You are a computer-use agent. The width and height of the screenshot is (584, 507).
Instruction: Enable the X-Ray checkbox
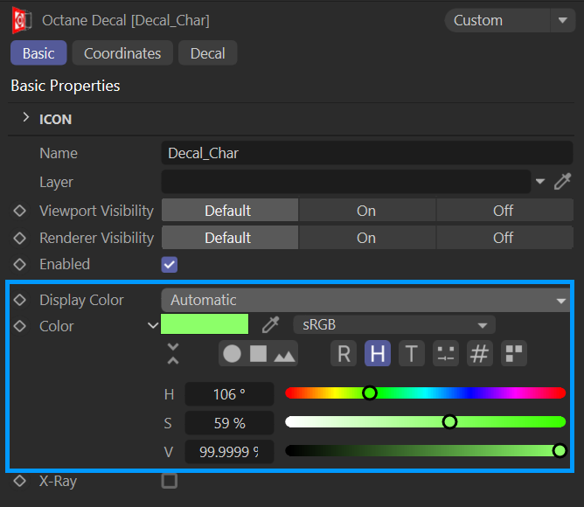coord(170,481)
